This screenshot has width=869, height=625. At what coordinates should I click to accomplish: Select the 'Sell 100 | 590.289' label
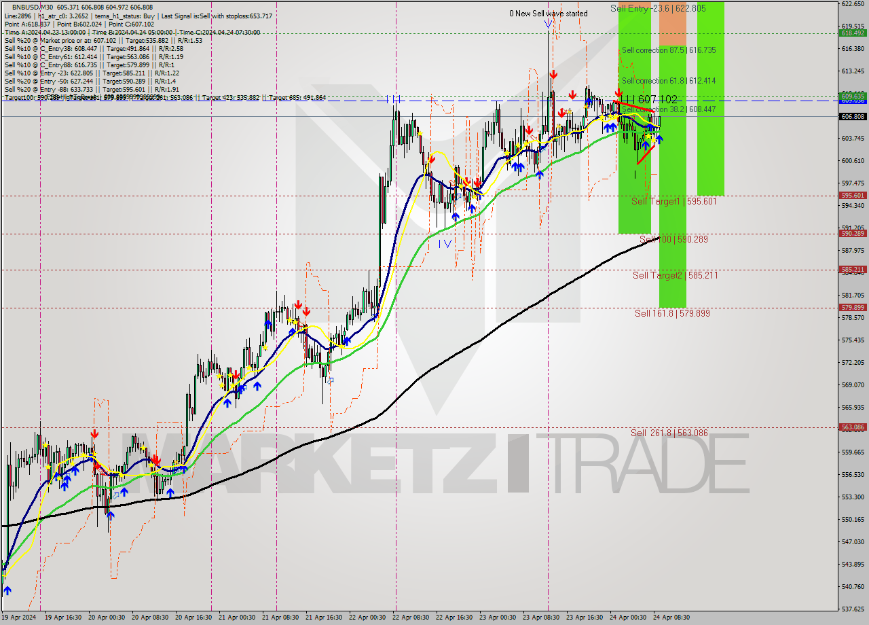coord(673,239)
